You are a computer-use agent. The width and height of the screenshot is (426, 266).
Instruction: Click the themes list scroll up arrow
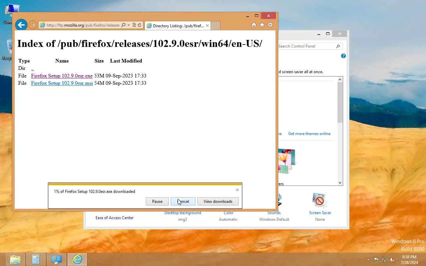point(340,79)
